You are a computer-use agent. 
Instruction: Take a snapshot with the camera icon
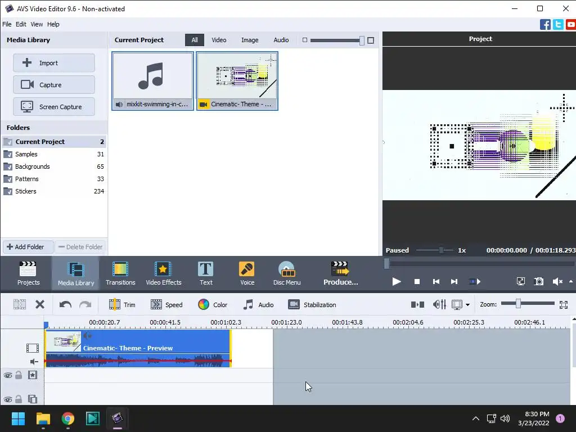tap(538, 281)
